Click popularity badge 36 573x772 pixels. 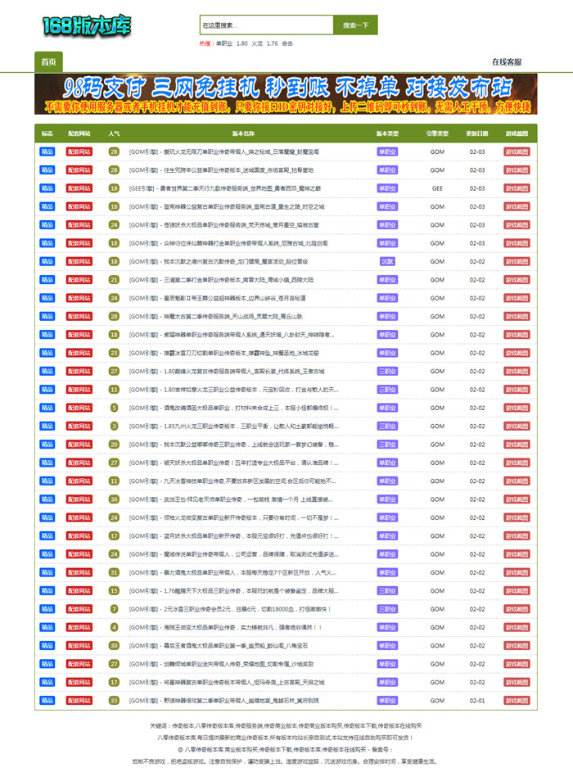click(114, 499)
